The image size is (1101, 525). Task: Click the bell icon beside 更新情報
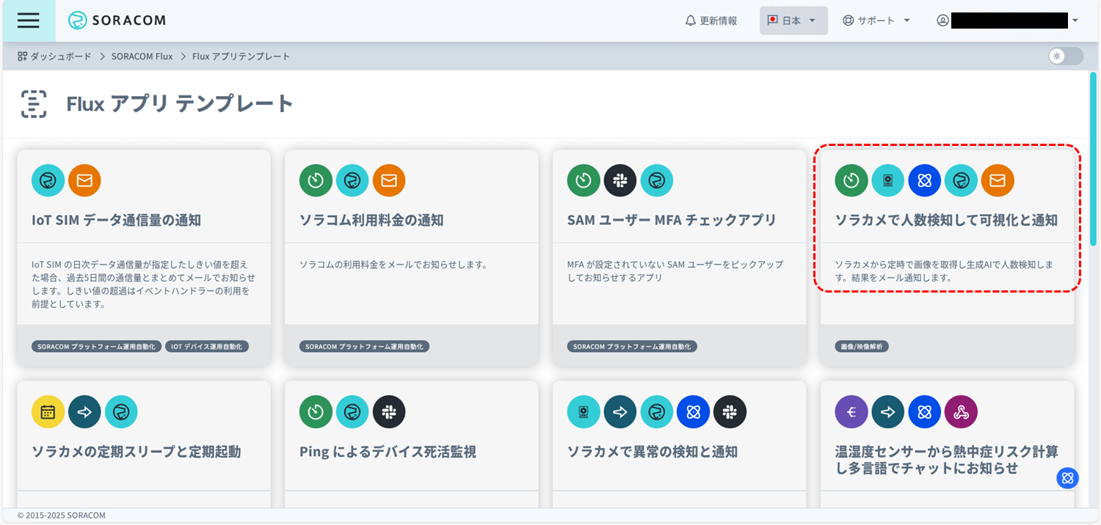(x=690, y=21)
